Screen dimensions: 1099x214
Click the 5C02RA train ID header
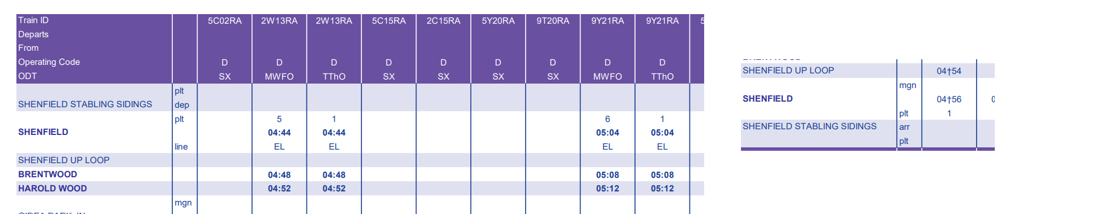tap(224, 21)
